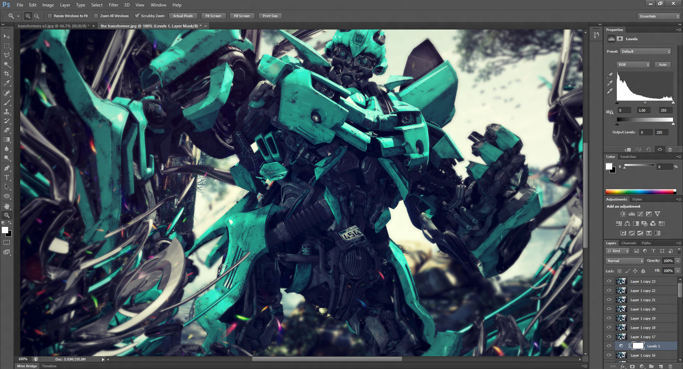Select the Healing Brush tool
The width and height of the screenshot is (683, 369).
coord(7,93)
